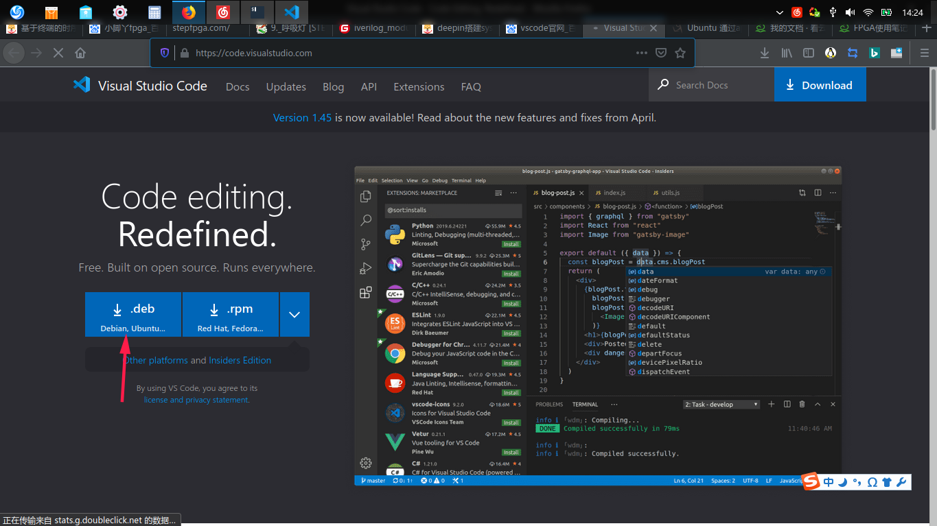Screen dimensions: 937x526
Task: Open the Firefox downloads arrow icon
Action: point(764,53)
